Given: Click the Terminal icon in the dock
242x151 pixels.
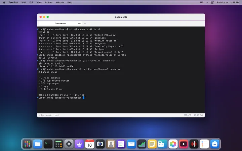Looking at the screenshot, I should (48, 144).
